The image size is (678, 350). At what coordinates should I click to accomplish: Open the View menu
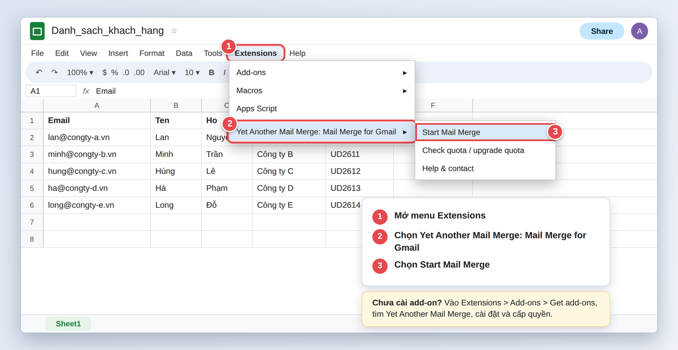coord(89,53)
